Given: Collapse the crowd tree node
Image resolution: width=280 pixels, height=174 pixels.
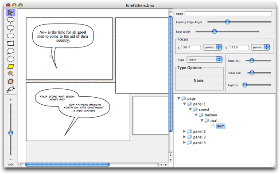Looking at the screenshot, I should (191, 109).
